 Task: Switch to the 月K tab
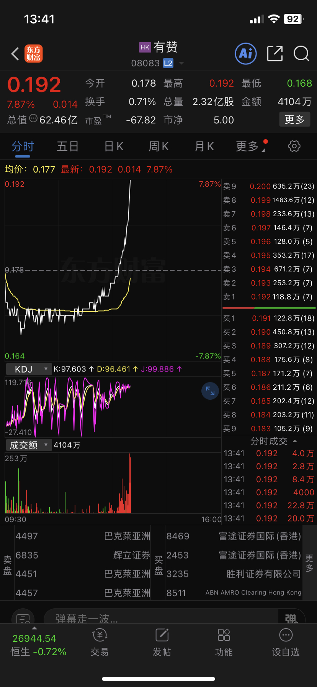click(204, 146)
